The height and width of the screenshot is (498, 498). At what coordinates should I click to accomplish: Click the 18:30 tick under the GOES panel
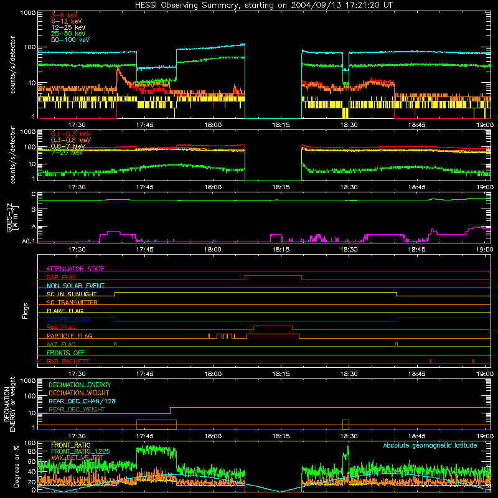click(x=349, y=250)
